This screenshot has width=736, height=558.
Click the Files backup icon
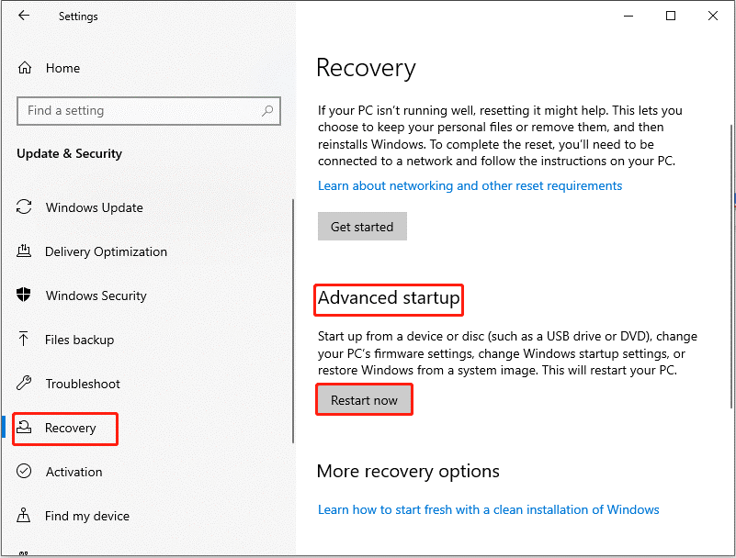point(26,340)
